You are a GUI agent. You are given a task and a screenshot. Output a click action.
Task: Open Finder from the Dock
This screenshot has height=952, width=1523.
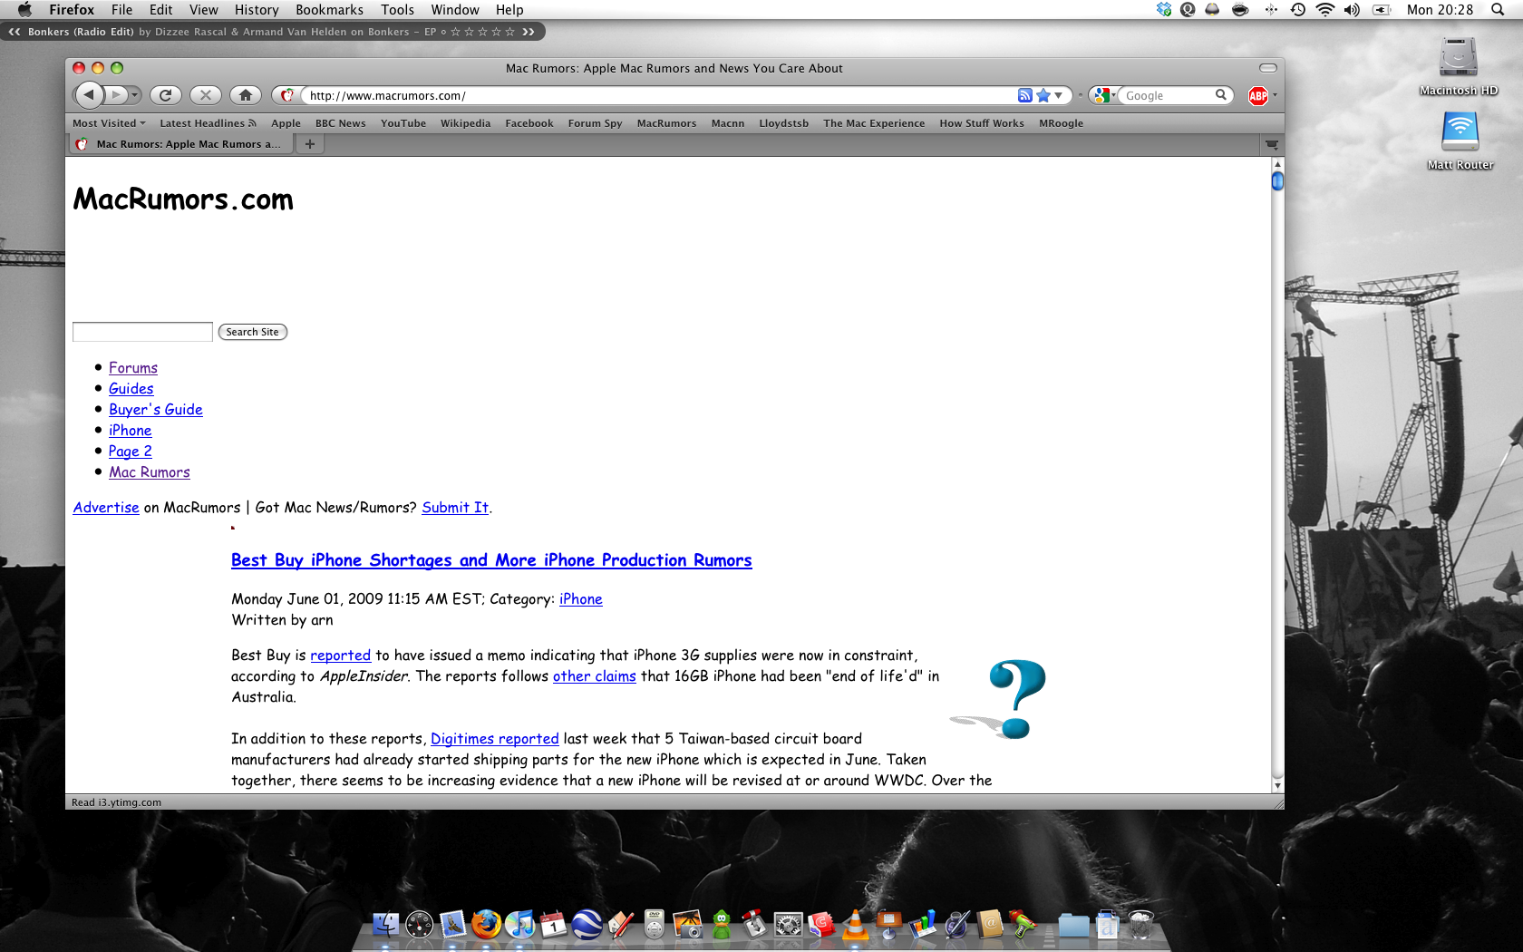(385, 924)
